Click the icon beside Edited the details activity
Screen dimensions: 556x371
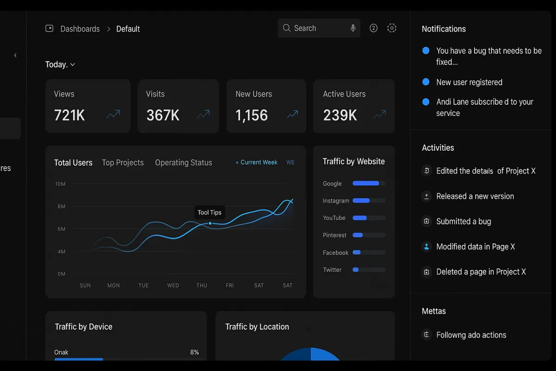click(x=426, y=171)
